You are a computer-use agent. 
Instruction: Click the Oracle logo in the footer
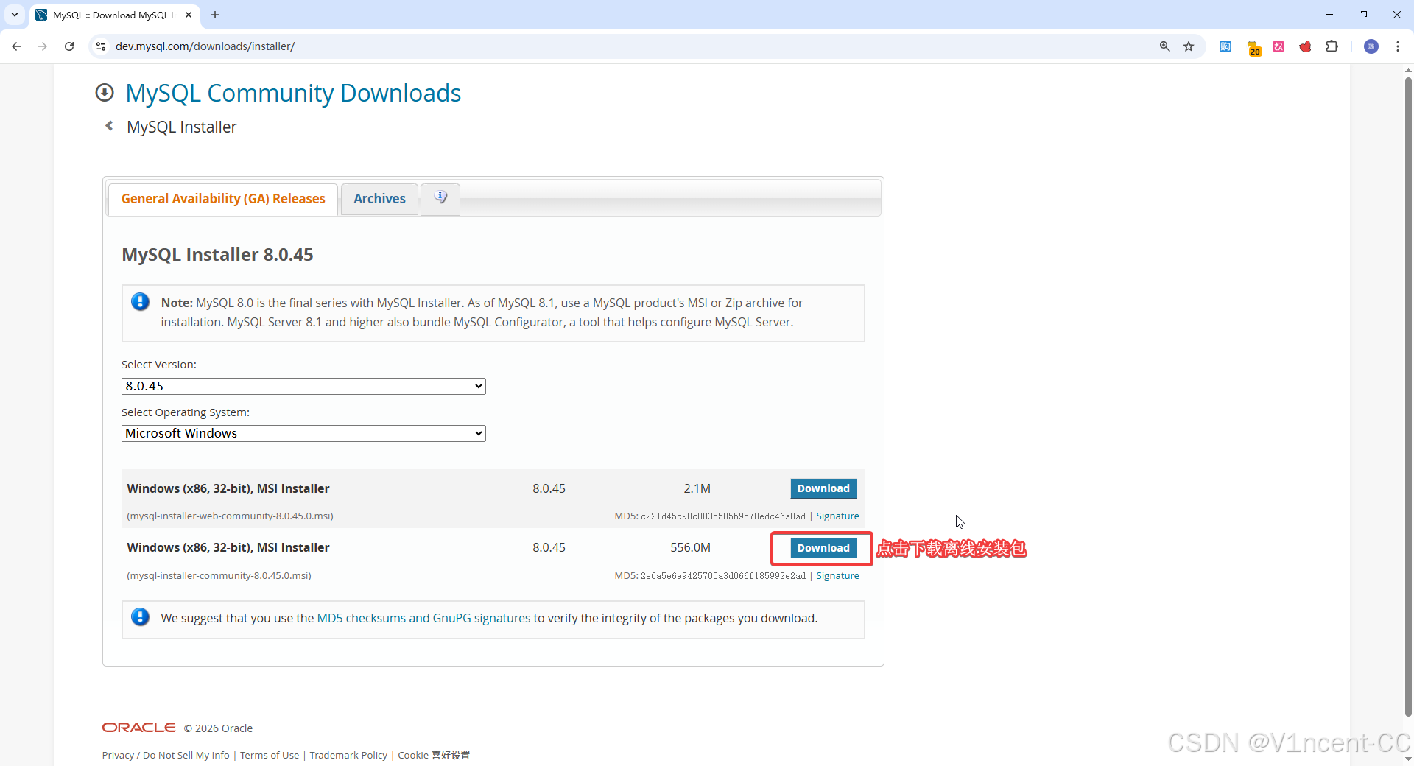139,728
